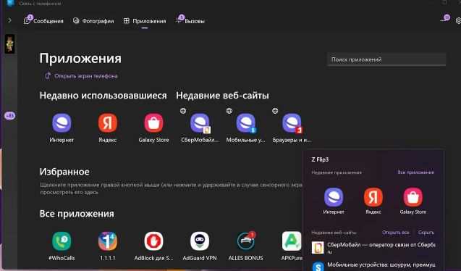Click Открыть все link in panel

coord(395,233)
